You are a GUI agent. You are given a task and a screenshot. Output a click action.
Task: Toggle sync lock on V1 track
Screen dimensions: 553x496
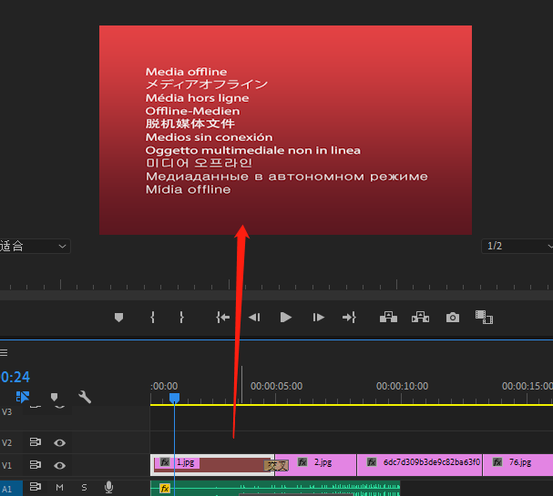[x=35, y=465]
